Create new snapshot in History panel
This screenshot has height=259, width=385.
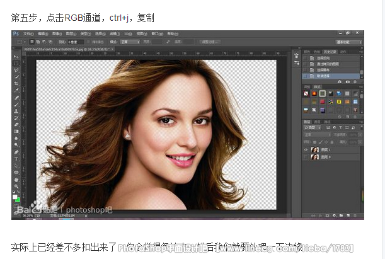[347, 82]
